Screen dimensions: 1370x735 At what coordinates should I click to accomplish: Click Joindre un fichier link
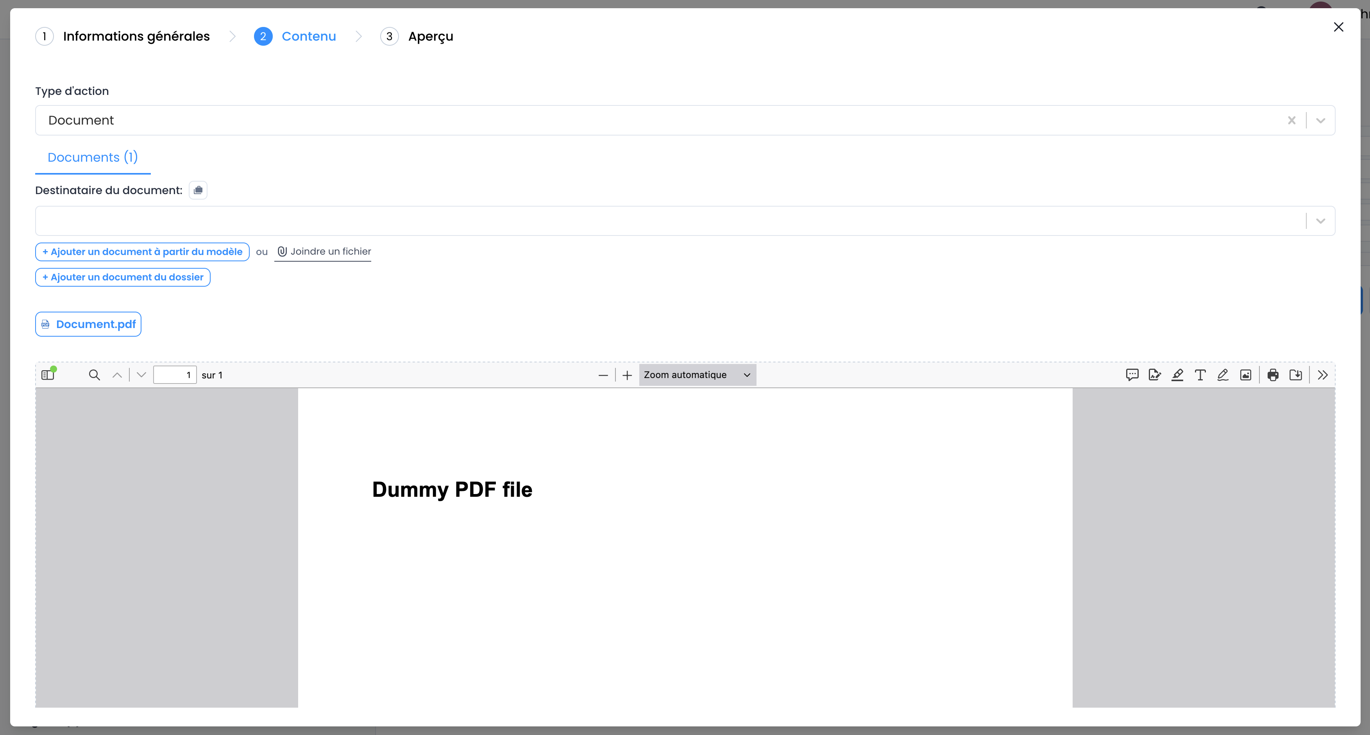point(324,252)
